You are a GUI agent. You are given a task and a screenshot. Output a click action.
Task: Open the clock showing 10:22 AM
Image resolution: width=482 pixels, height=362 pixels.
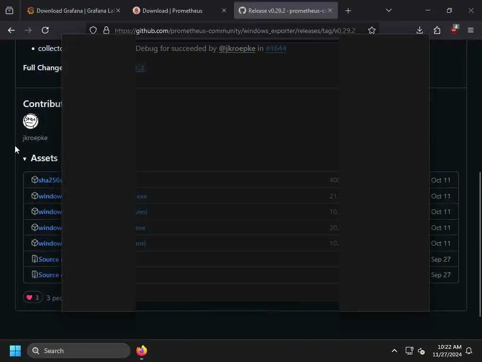pos(447,351)
